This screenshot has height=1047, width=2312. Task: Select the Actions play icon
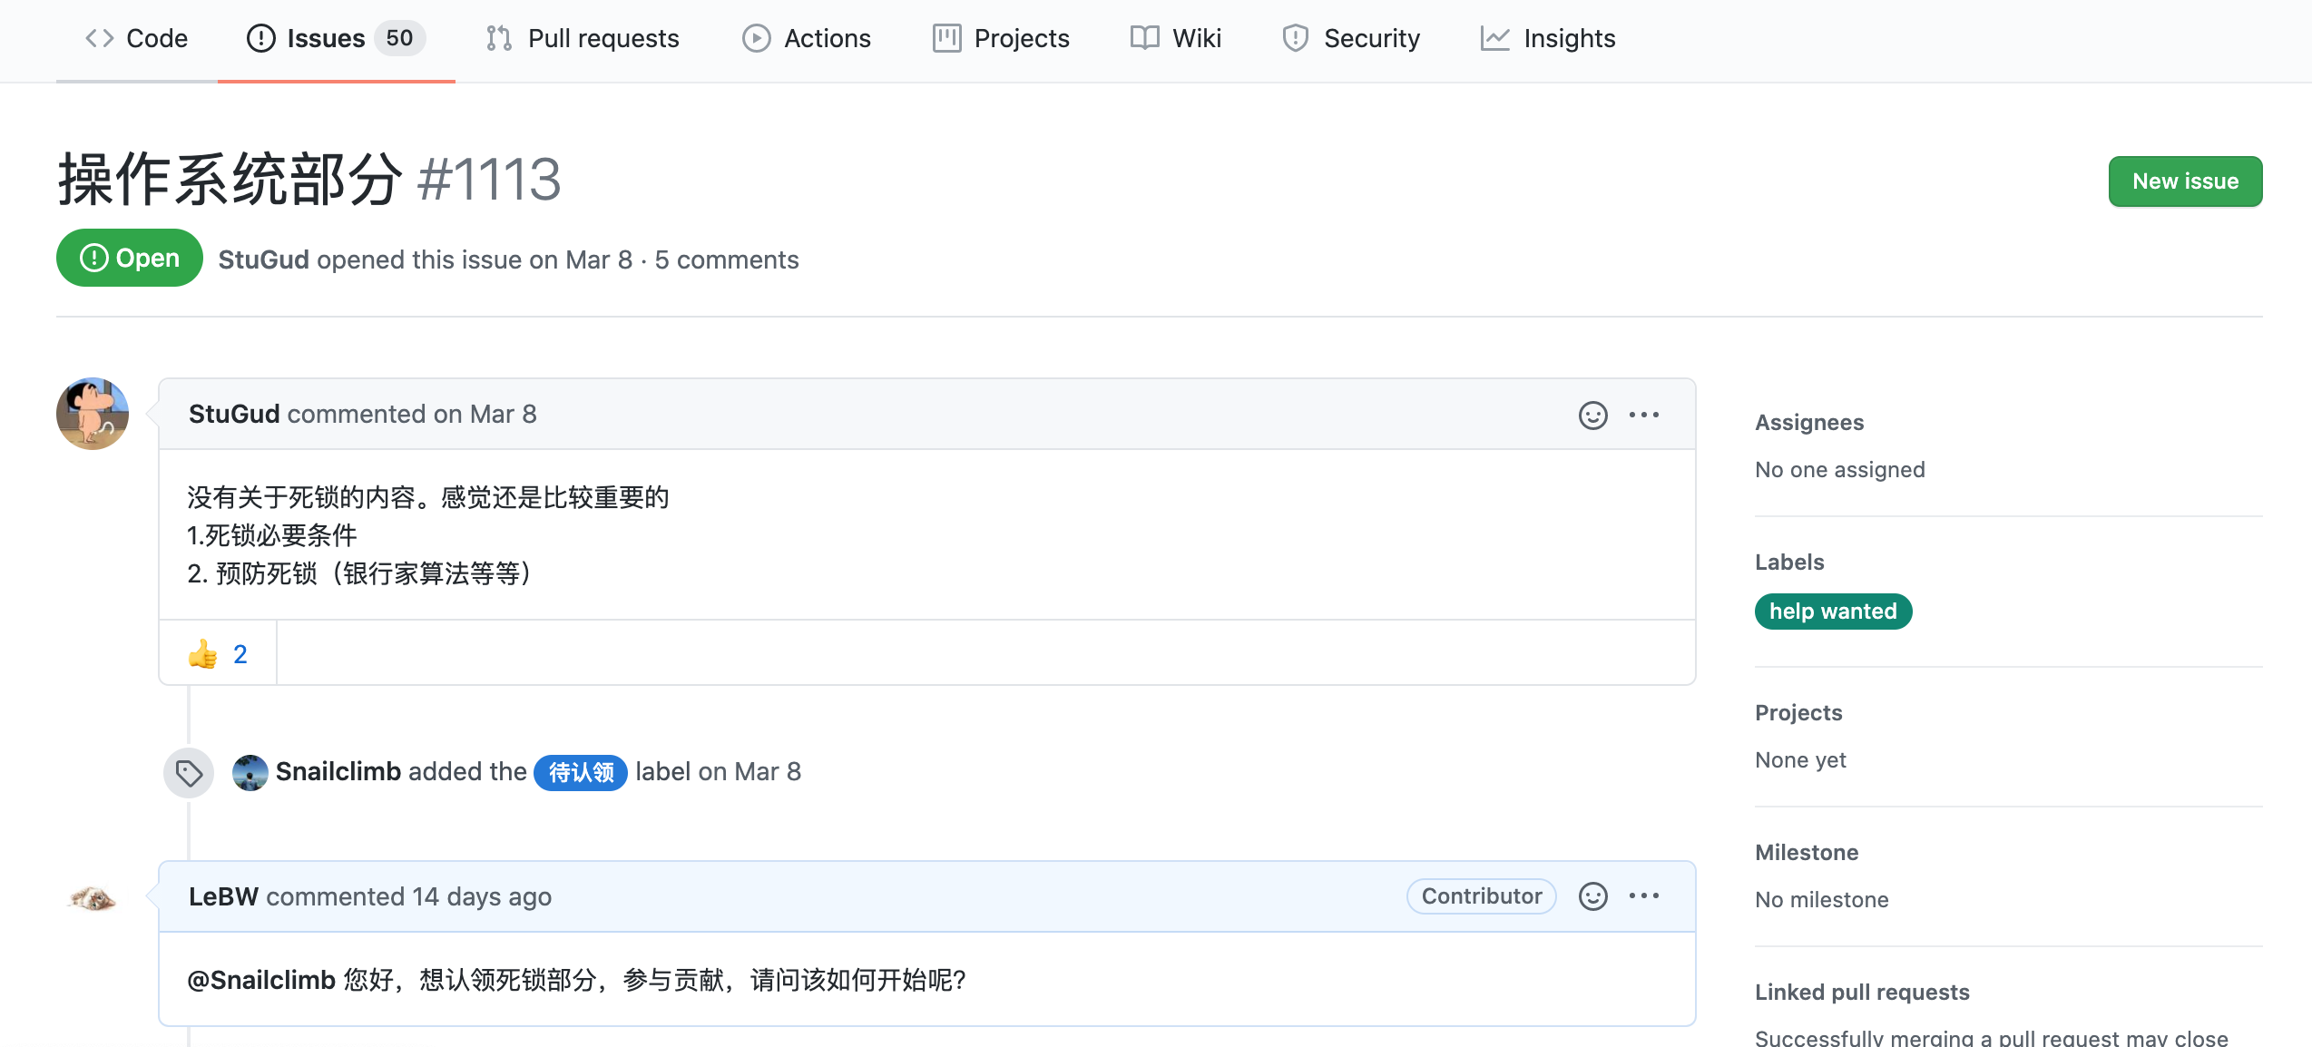[x=755, y=38]
